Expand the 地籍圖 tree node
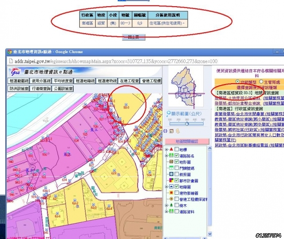The image size is (284, 239). pyautogui.click(x=166, y=187)
